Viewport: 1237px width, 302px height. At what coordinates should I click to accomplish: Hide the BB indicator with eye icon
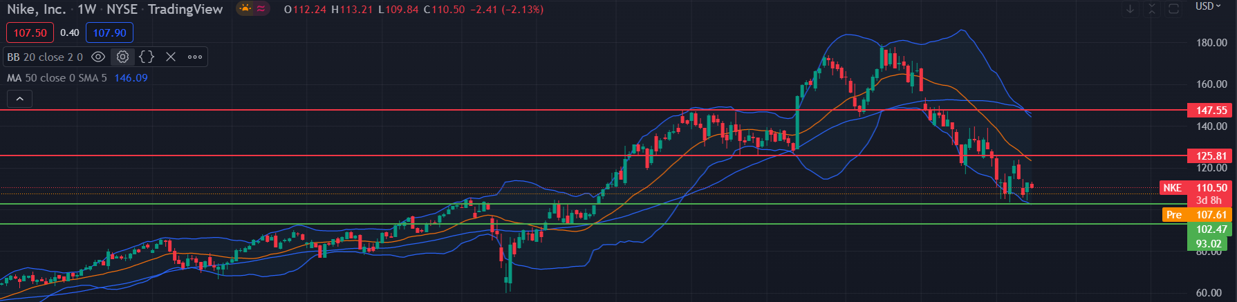point(98,57)
